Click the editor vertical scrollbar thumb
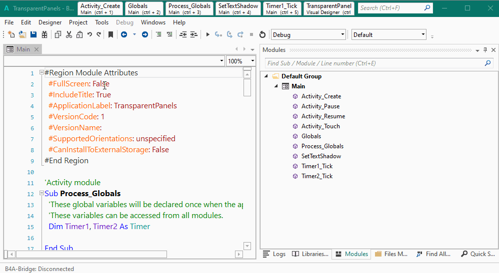 click(x=247, y=87)
